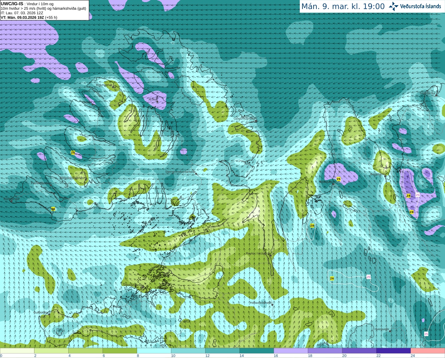Image resolution: width=445 pixels, height=358 pixels.
Task: Click the 16 tick label on the colour scale
Action: (276, 356)
